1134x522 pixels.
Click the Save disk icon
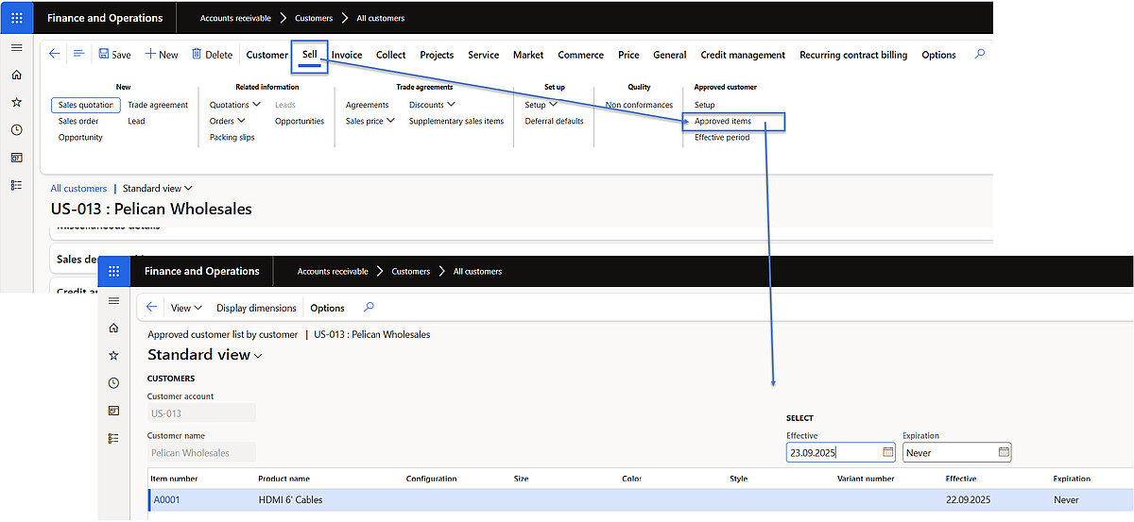pos(104,55)
